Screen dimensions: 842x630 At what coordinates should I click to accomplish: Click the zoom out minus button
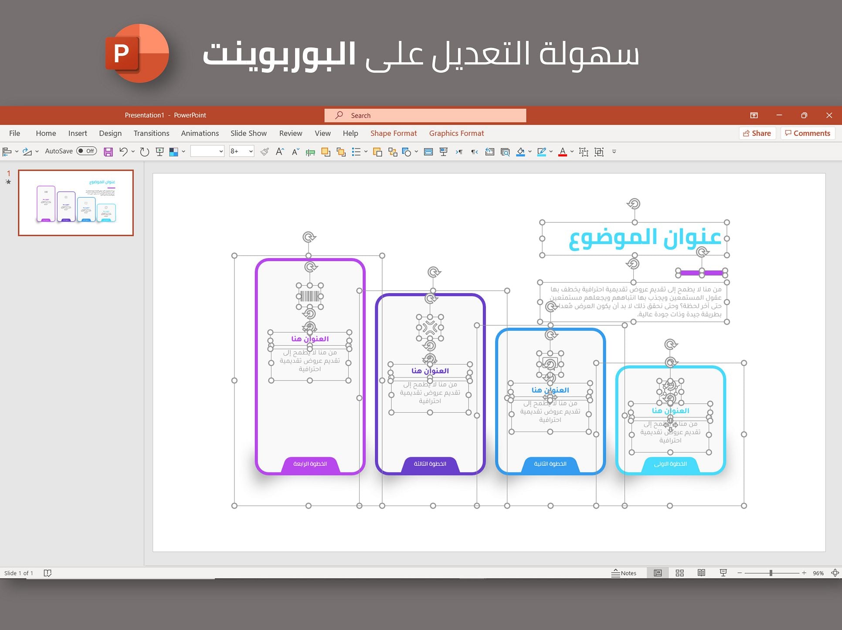(x=740, y=573)
